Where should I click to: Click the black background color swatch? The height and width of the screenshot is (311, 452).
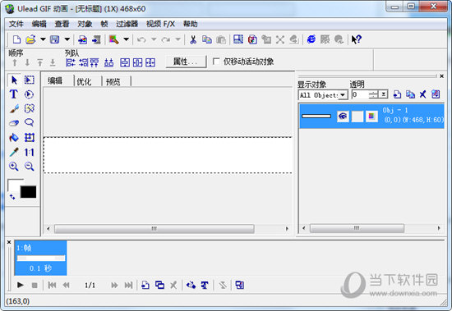pyautogui.click(x=28, y=192)
